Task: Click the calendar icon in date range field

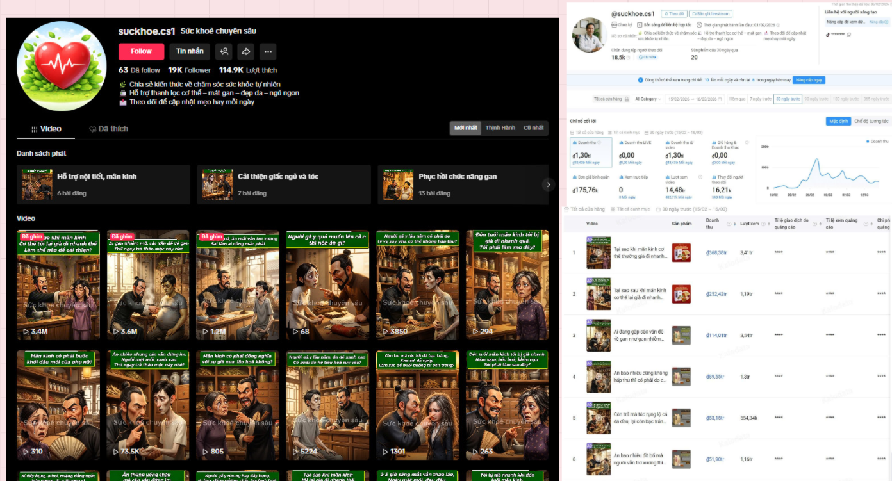Action: coord(719,99)
